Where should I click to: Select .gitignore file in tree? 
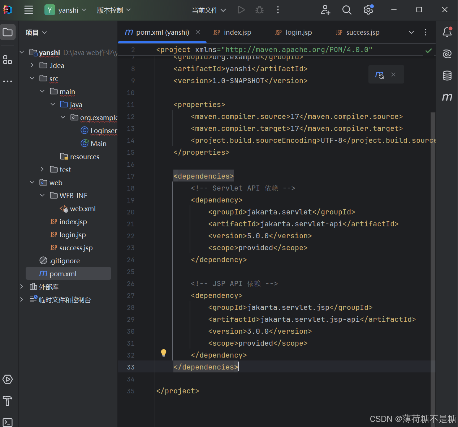[60, 261]
